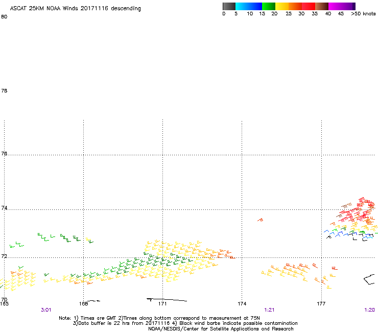Click the '10' label under the color scale
The height and width of the screenshot is (332, 378).
click(x=250, y=14)
